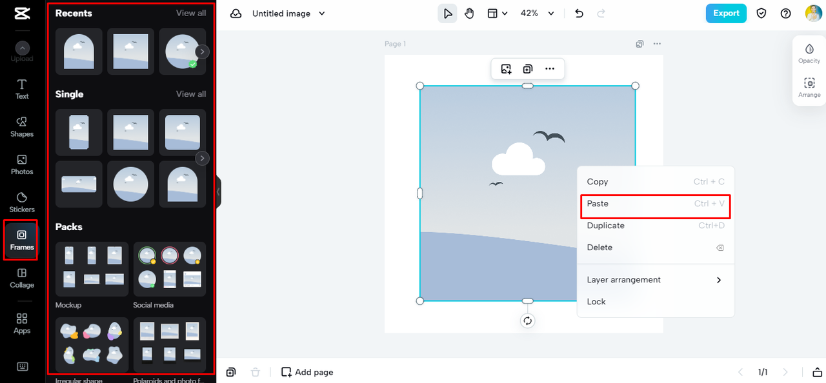Go to the next page arrow

coord(785,372)
